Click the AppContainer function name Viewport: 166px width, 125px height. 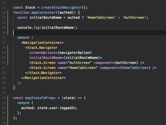(x=43, y=13)
